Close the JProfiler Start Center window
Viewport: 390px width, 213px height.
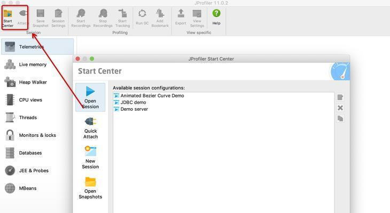tap(78, 59)
